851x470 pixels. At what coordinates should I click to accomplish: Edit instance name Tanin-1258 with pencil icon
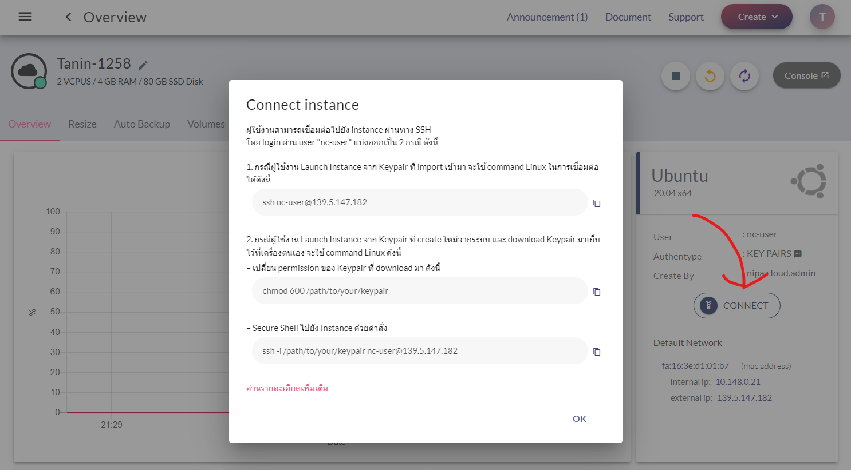(x=143, y=65)
